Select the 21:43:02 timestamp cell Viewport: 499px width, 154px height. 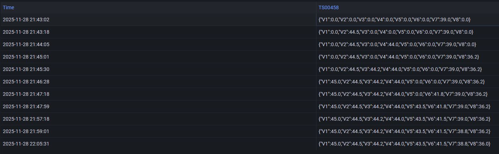coord(26,20)
